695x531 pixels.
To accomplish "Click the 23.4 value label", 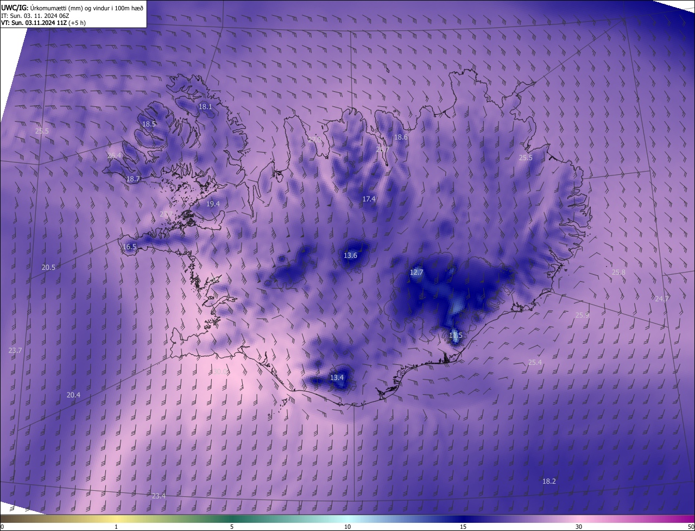I will pyautogui.click(x=159, y=496).
